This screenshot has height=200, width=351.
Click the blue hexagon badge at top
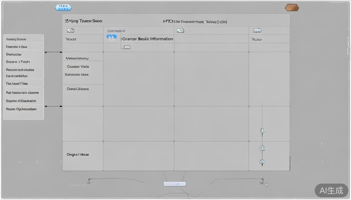point(63,7)
